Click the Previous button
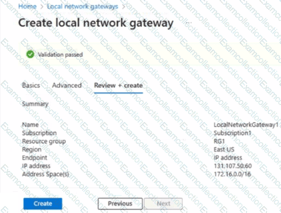 click(x=120, y=204)
